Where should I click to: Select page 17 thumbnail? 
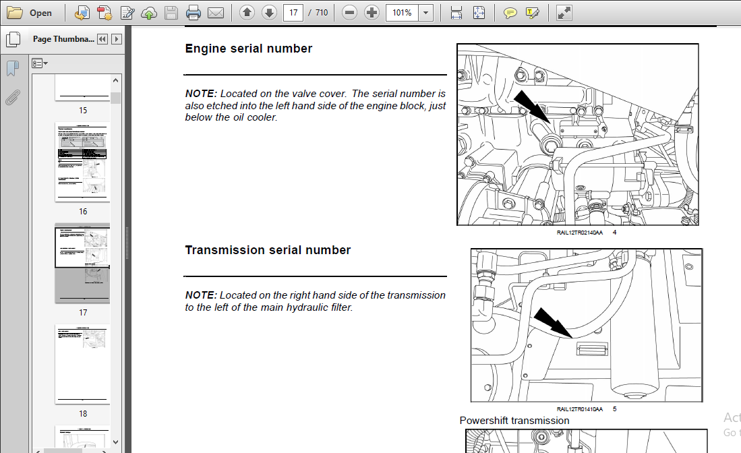[82, 263]
